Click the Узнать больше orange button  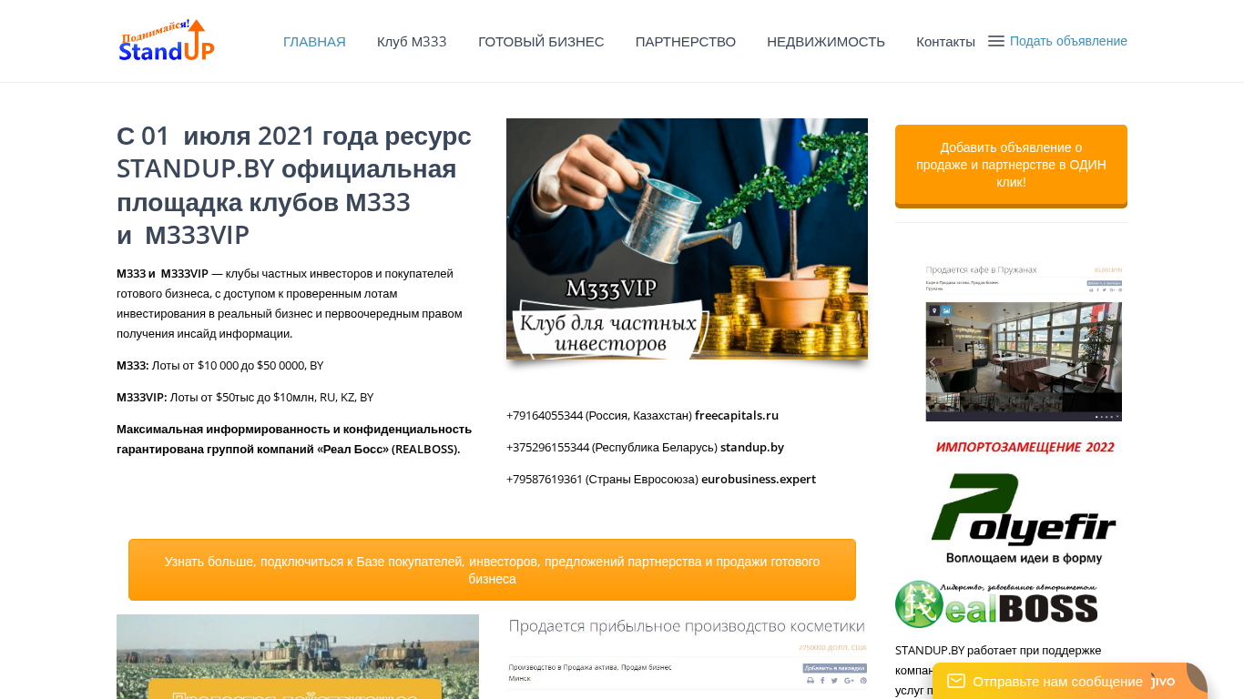492,570
